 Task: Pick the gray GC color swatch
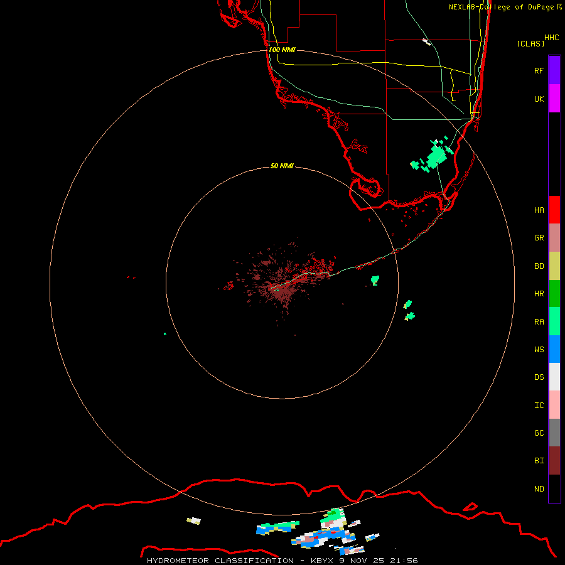(x=554, y=433)
